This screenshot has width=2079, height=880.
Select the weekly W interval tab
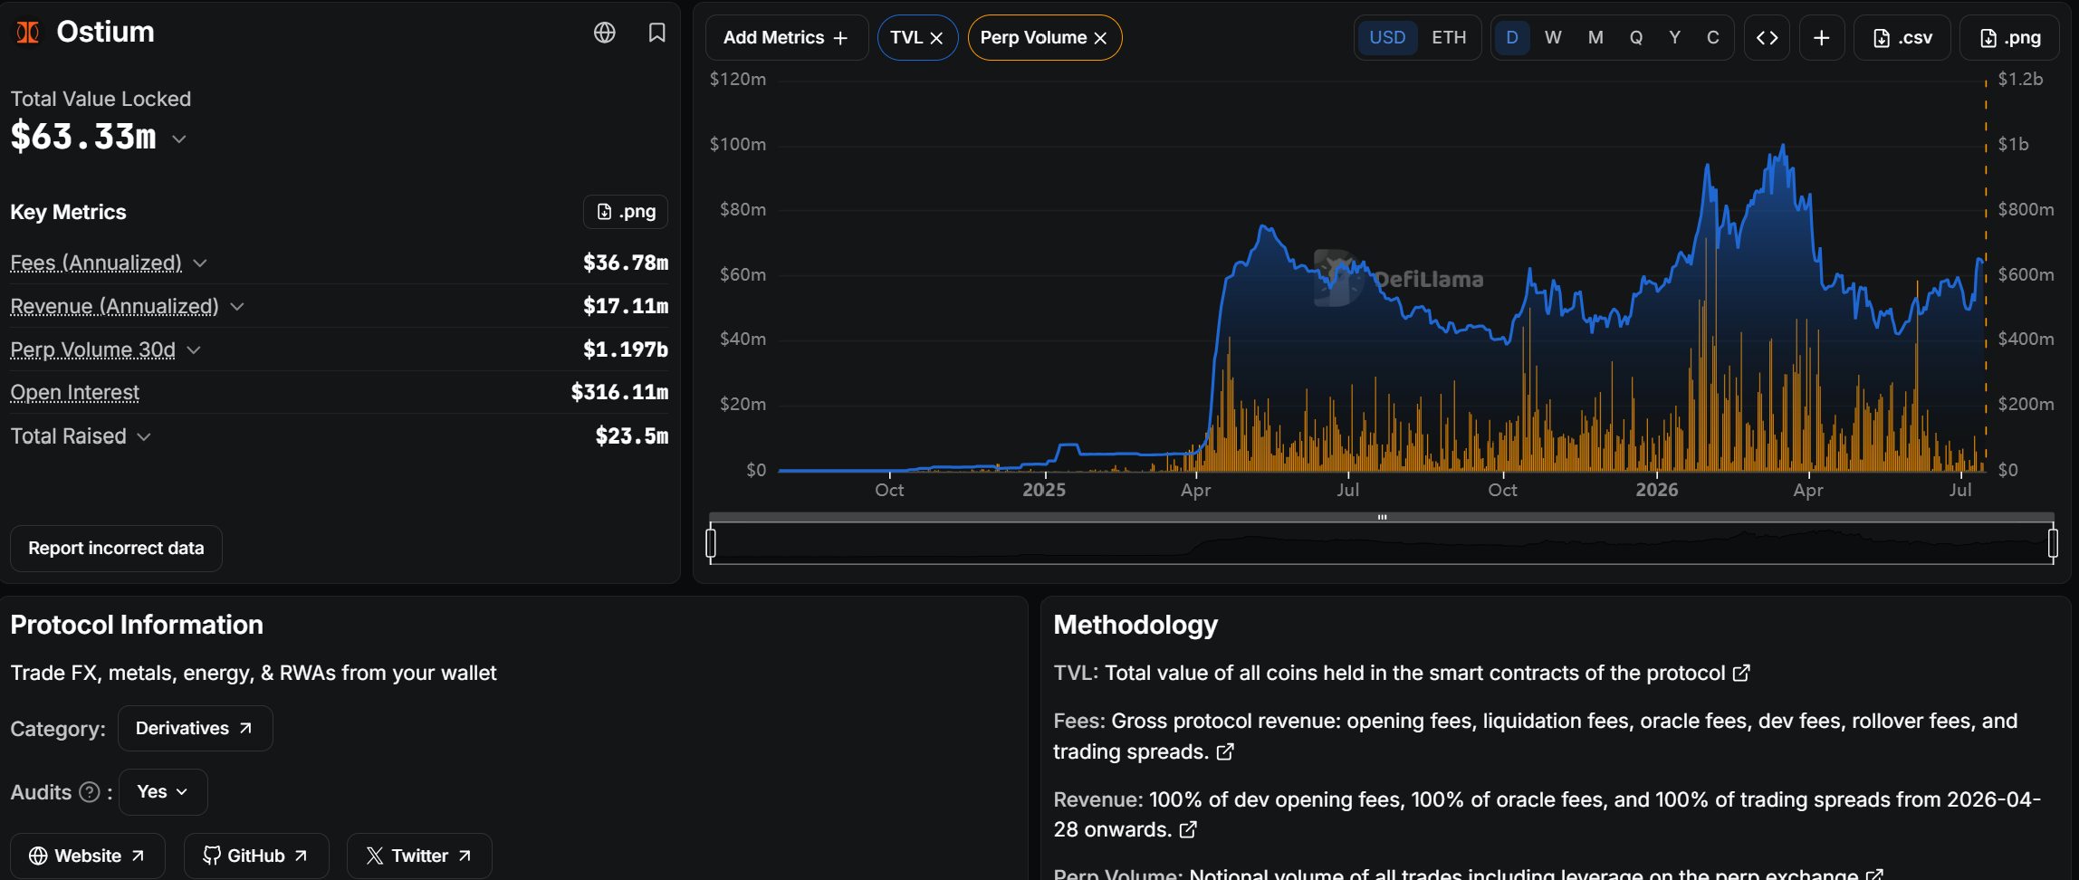(1553, 38)
